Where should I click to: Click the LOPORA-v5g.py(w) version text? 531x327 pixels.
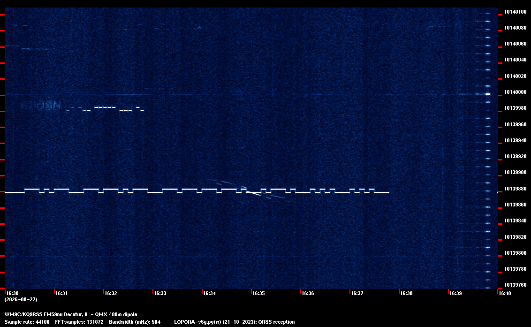click(x=235, y=322)
